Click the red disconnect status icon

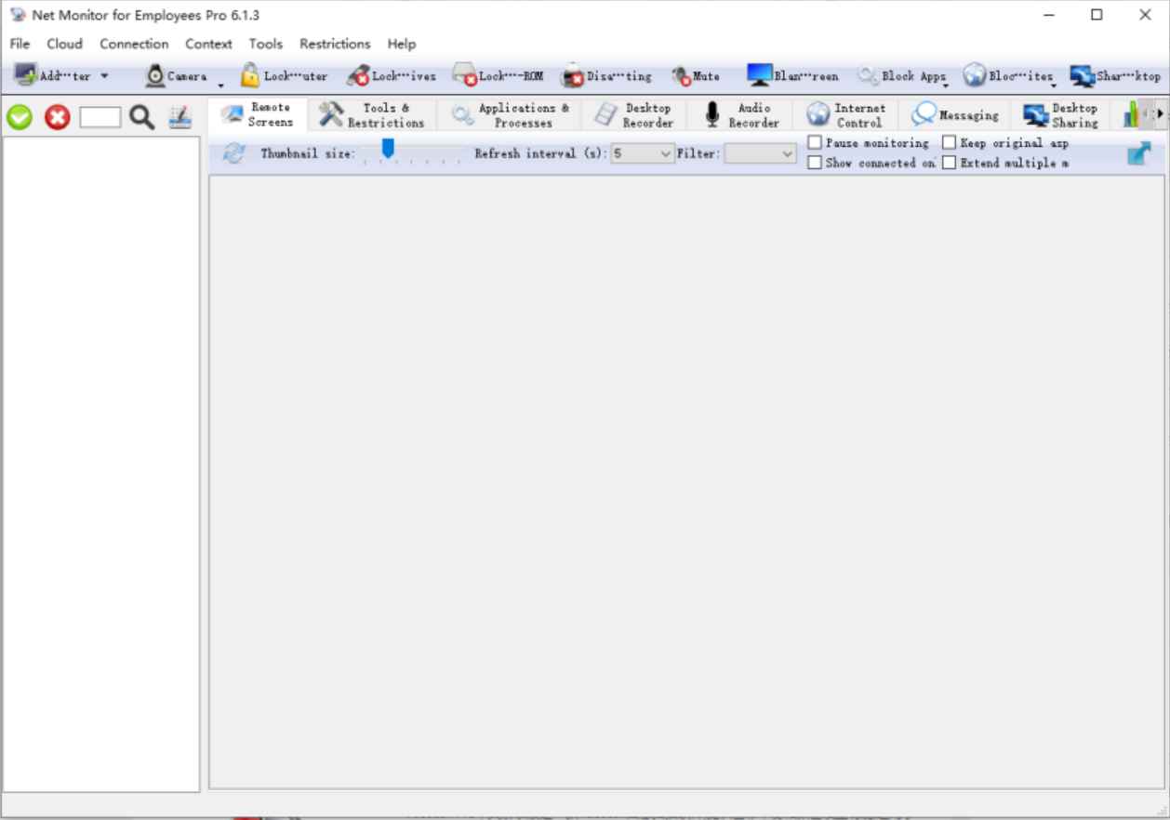(x=56, y=118)
